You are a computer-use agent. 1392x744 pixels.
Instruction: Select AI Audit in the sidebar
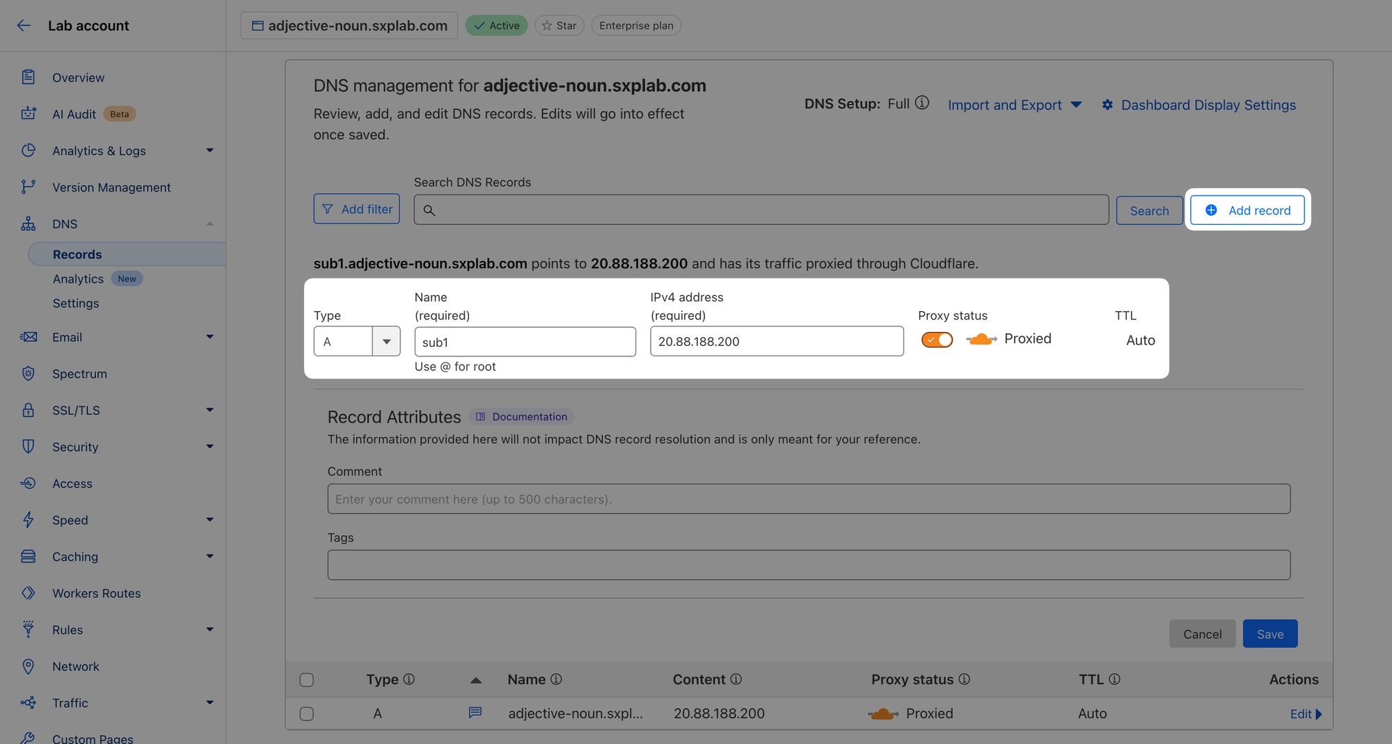[74, 113]
